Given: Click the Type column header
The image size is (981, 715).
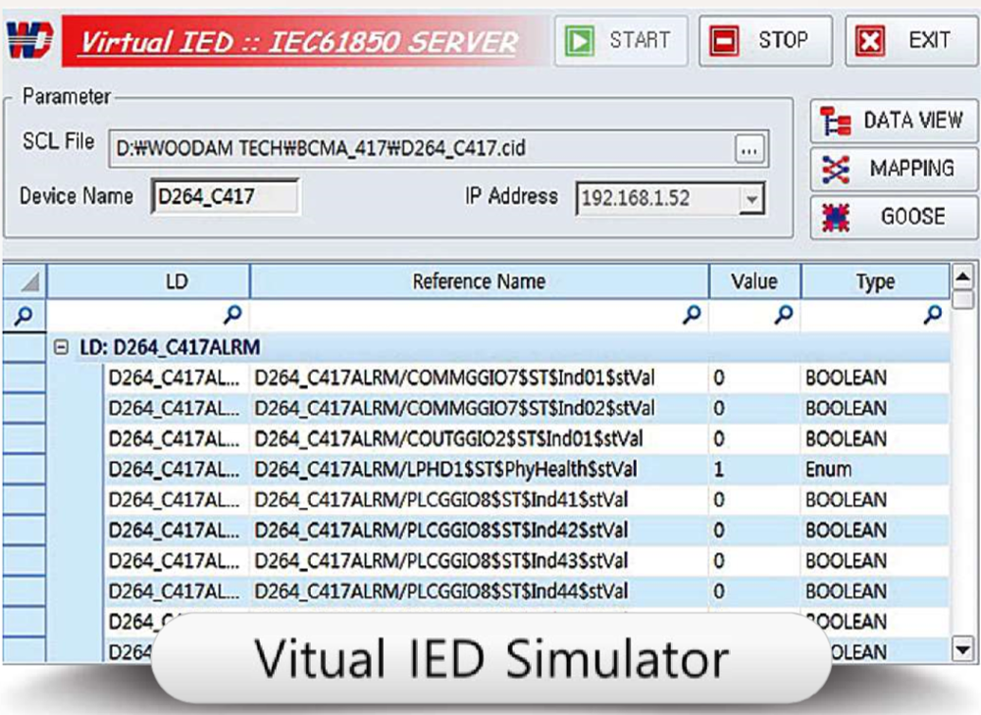Looking at the screenshot, I should click(875, 282).
